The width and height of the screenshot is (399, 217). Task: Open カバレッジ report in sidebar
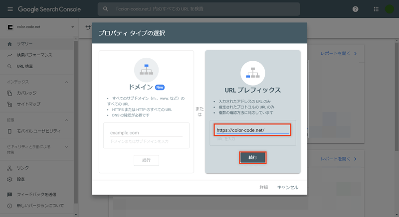[37, 93]
